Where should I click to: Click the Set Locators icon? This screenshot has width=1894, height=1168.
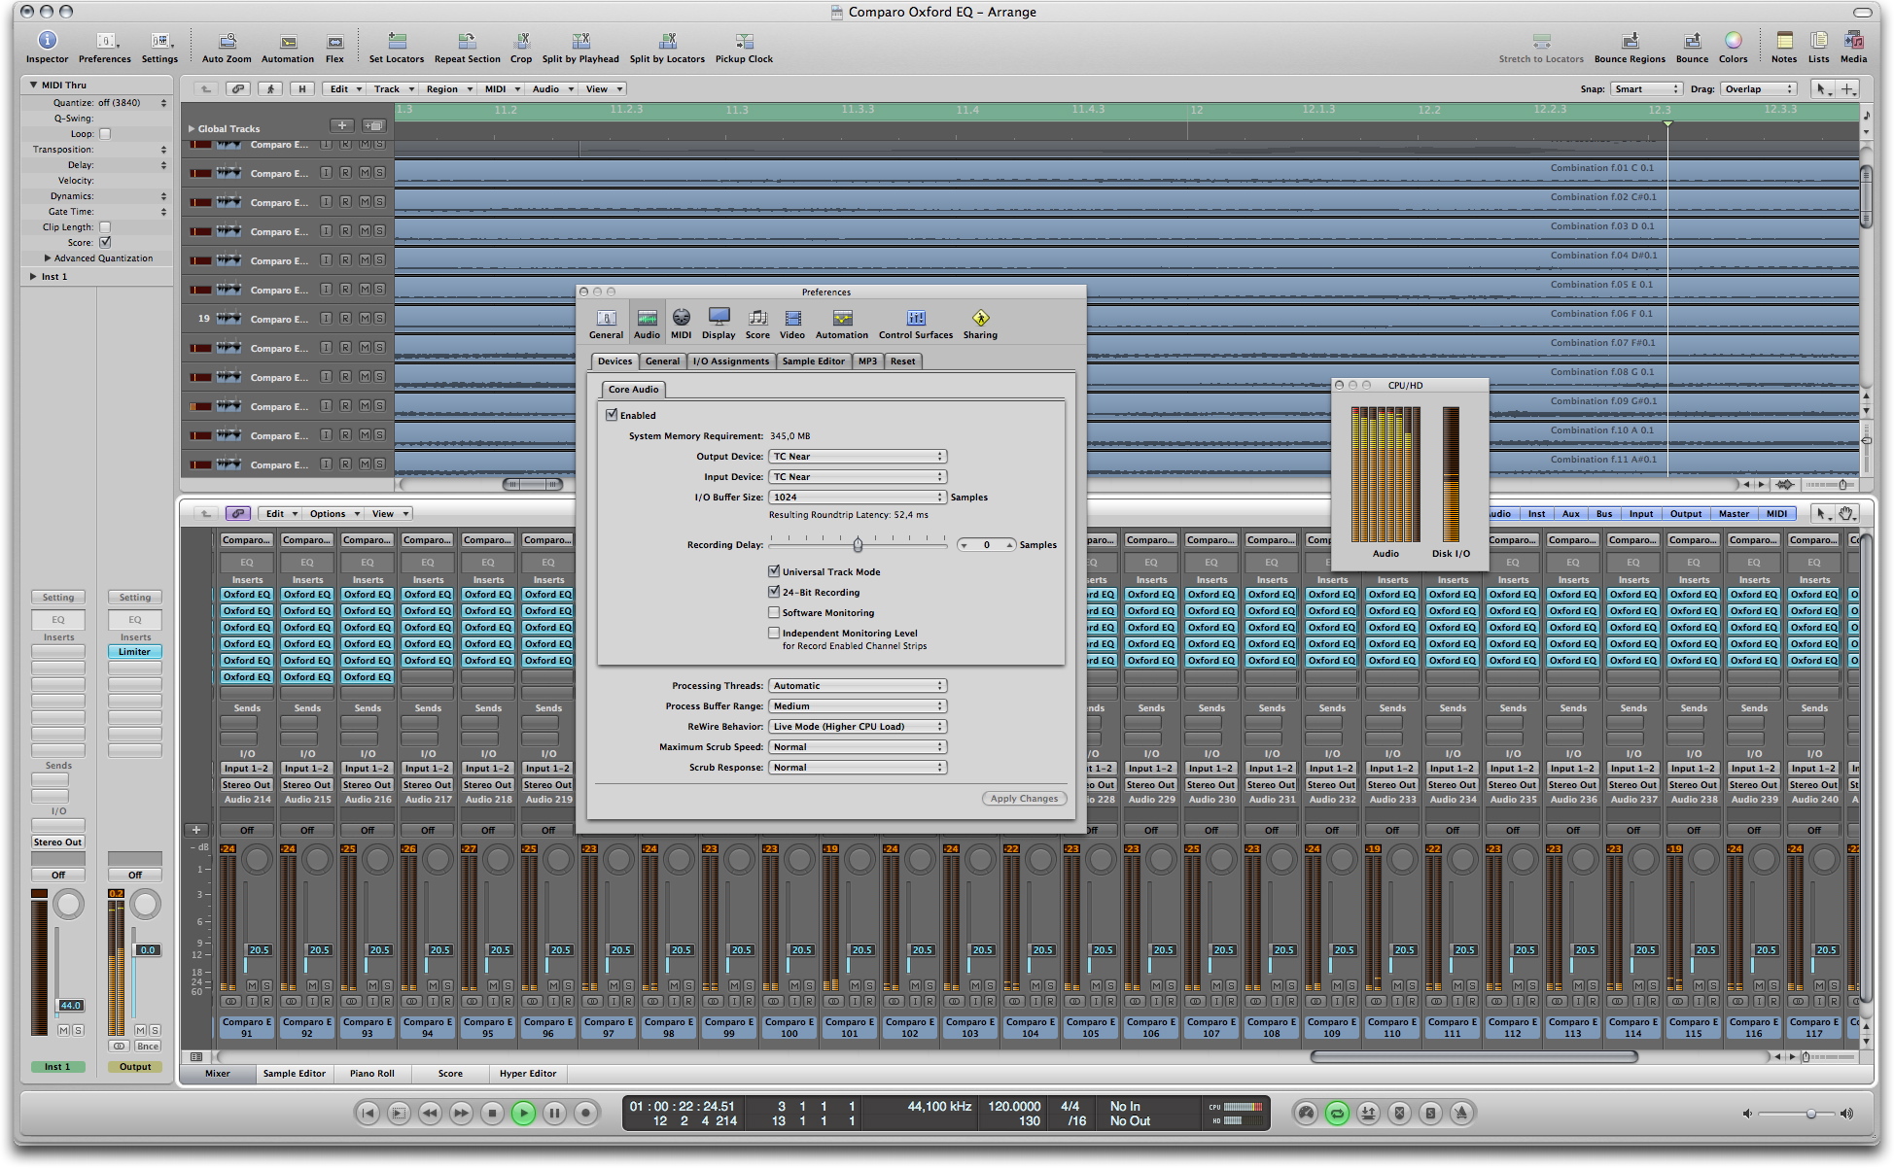(x=397, y=41)
